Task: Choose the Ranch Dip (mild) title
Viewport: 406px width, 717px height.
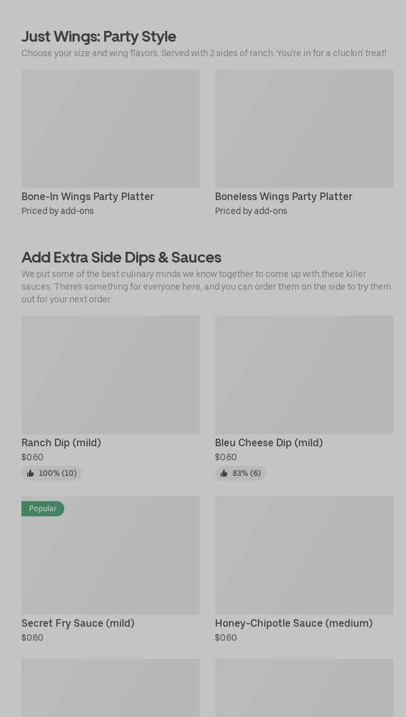Action: tap(61, 442)
